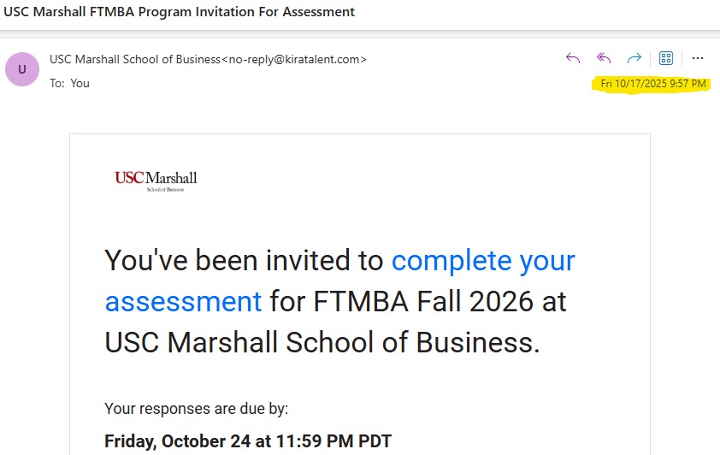
Task: Click the recipient "You"
Action: [x=80, y=83]
